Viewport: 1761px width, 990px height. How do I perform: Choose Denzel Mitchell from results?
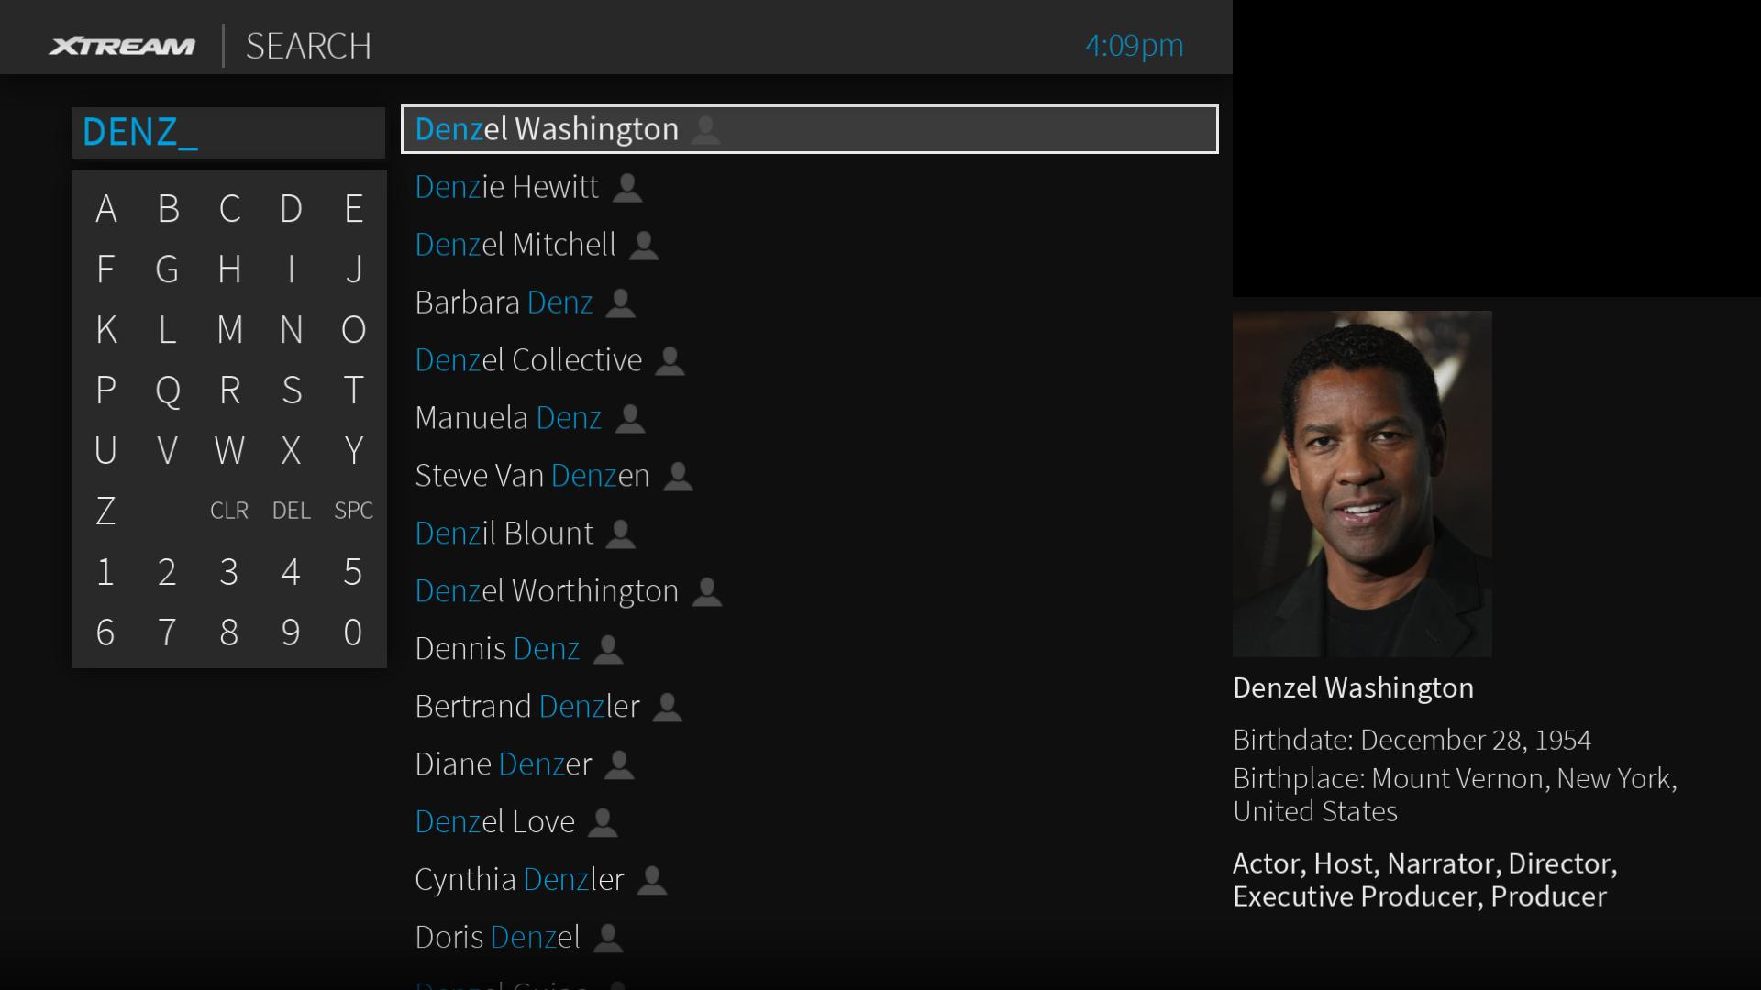(810, 245)
